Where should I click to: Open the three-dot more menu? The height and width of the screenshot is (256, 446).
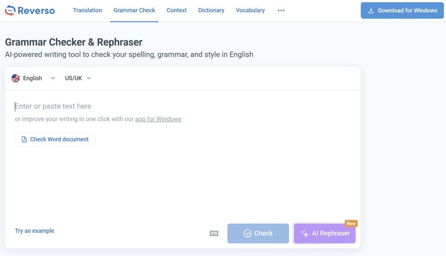(x=281, y=10)
